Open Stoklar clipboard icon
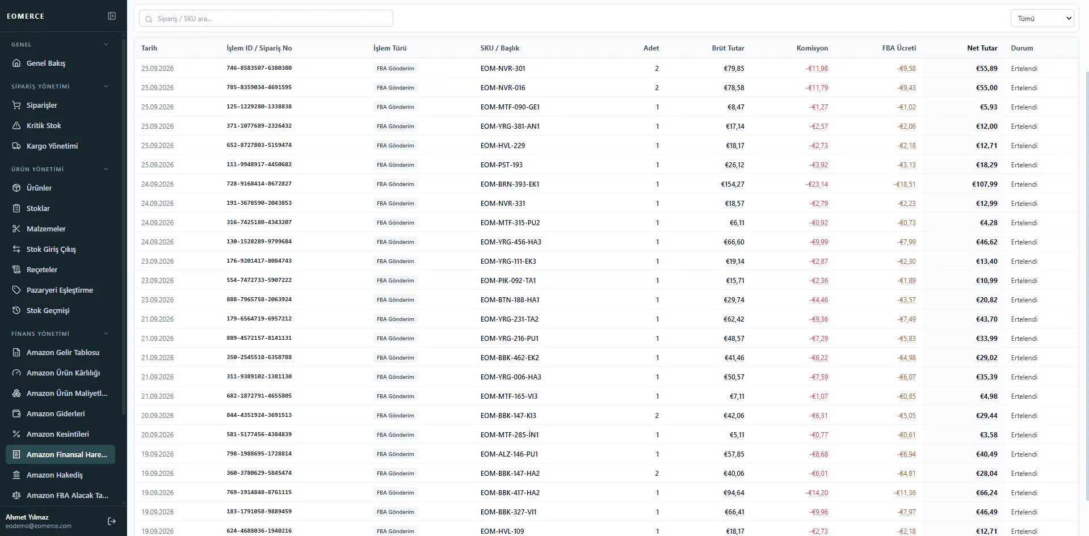The height and width of the screenshot is (536, 1089). click(16, 208)
